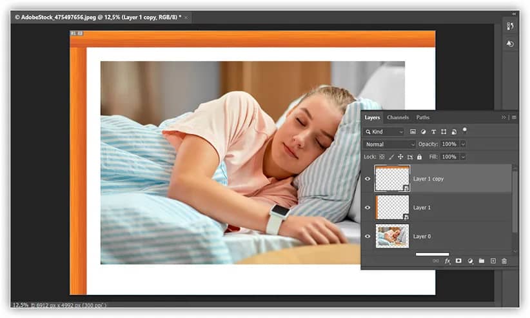
Task: Filter for type layers
Action: [433, 132]
